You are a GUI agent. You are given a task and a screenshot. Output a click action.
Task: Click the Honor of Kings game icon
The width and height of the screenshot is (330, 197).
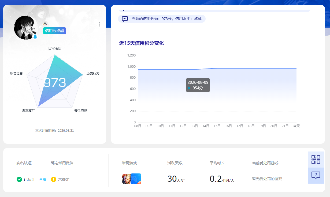(x=127, y=179)
